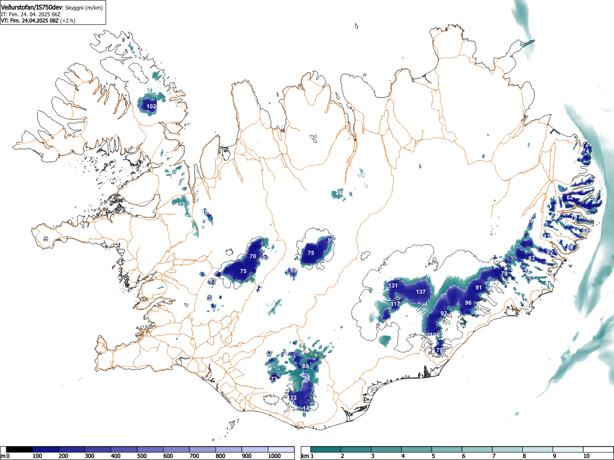Click the 'm' unit label of the legend
The image size is (614, 460).
pyautogui.click(x=3, y=456)
